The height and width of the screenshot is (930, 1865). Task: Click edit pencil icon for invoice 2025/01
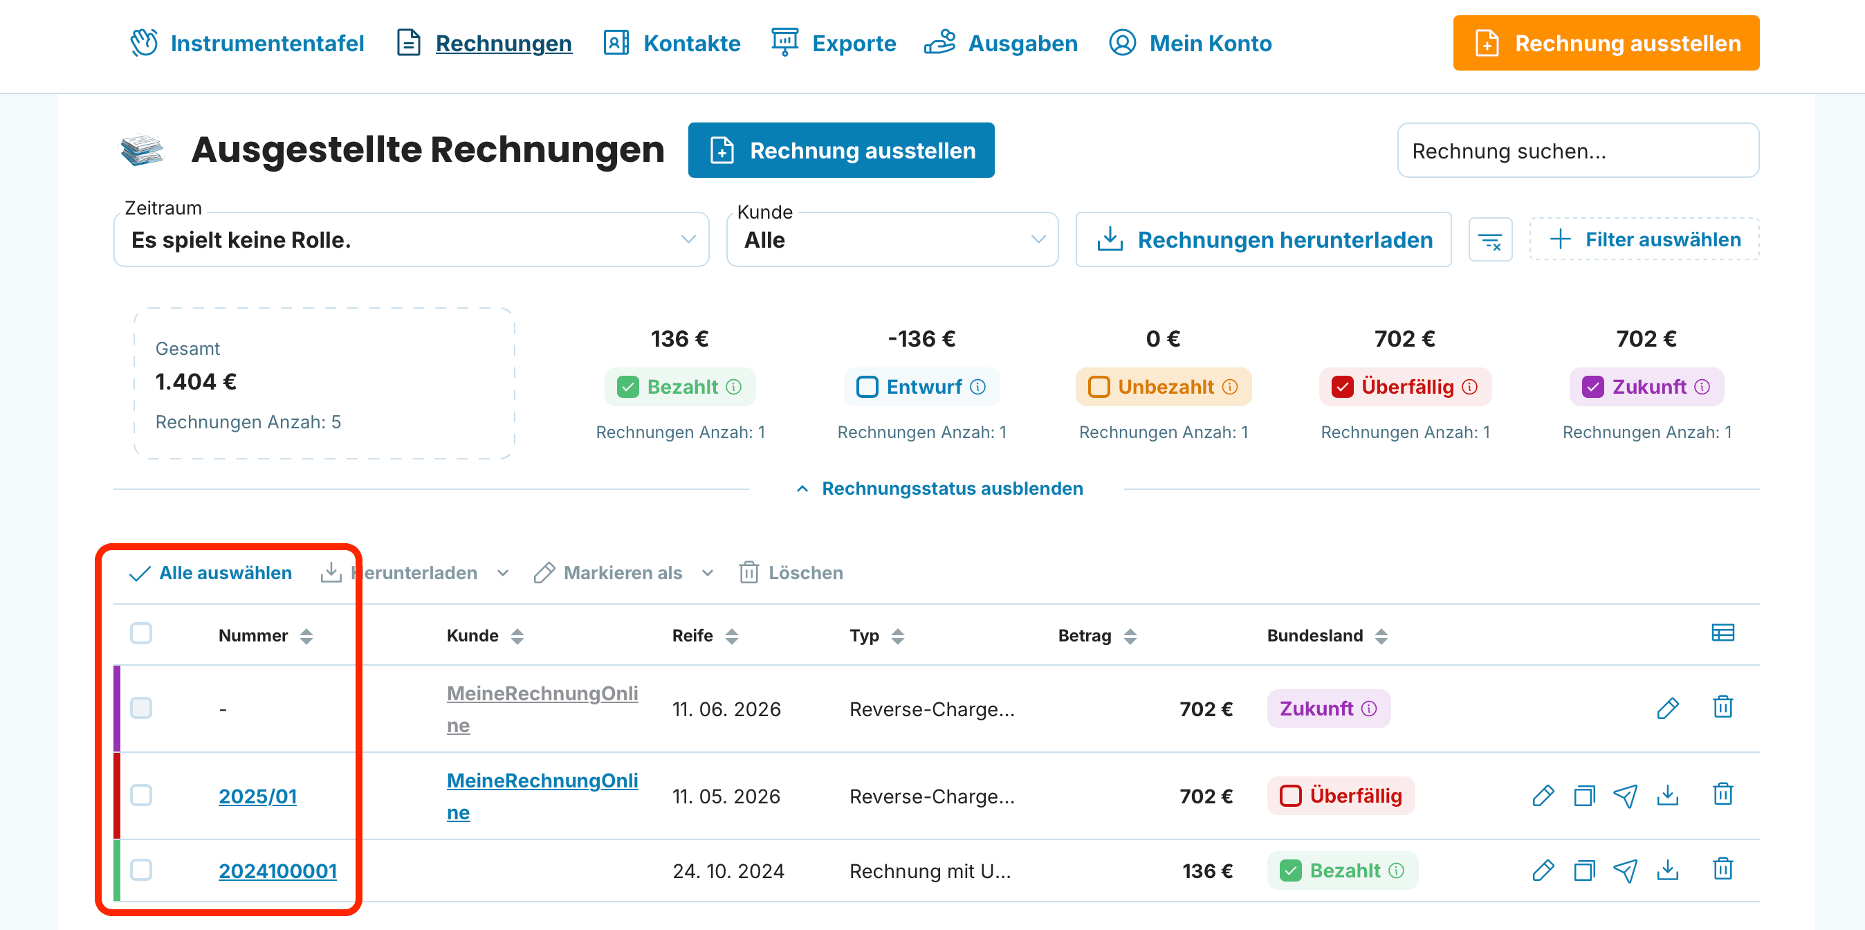(1543, 795)
